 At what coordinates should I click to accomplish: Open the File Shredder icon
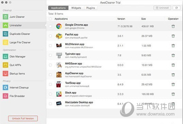5,96
